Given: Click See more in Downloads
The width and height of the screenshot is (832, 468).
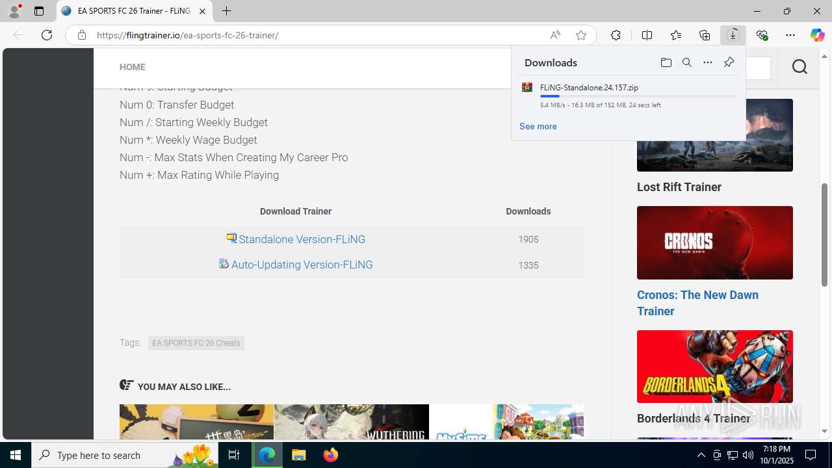Looking at the screenshot, I should [x=538, y=126].
